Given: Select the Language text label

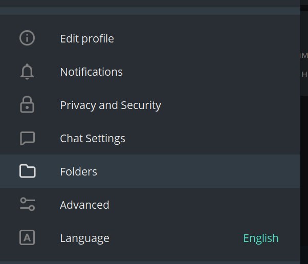Looking at the screenshot, I should pos(84,238).
